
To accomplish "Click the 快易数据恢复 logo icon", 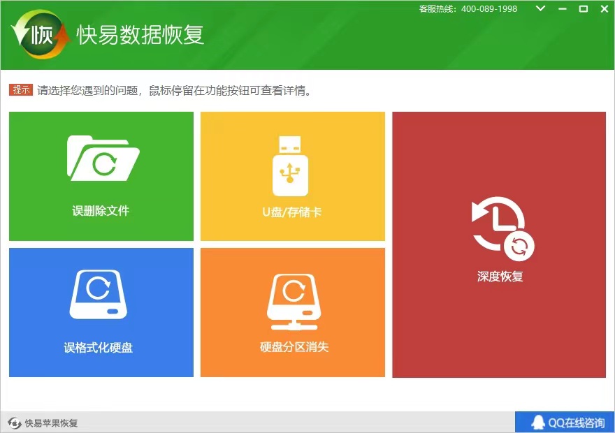I will [38, 34].
